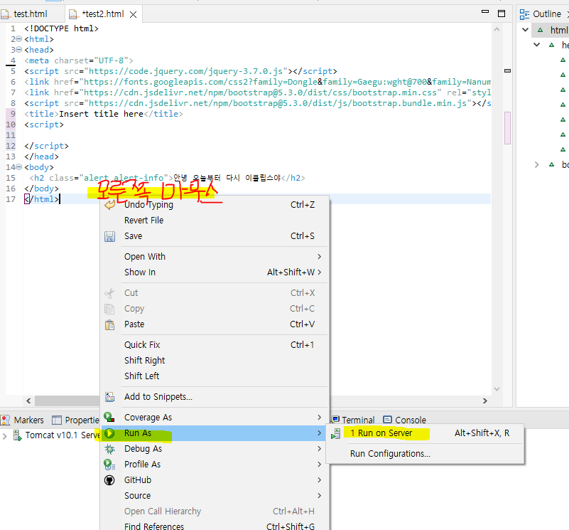Fold the body tag at line 14
This screenshot has width=569, height=530.
pyautogui.click(x=19, y=167)
